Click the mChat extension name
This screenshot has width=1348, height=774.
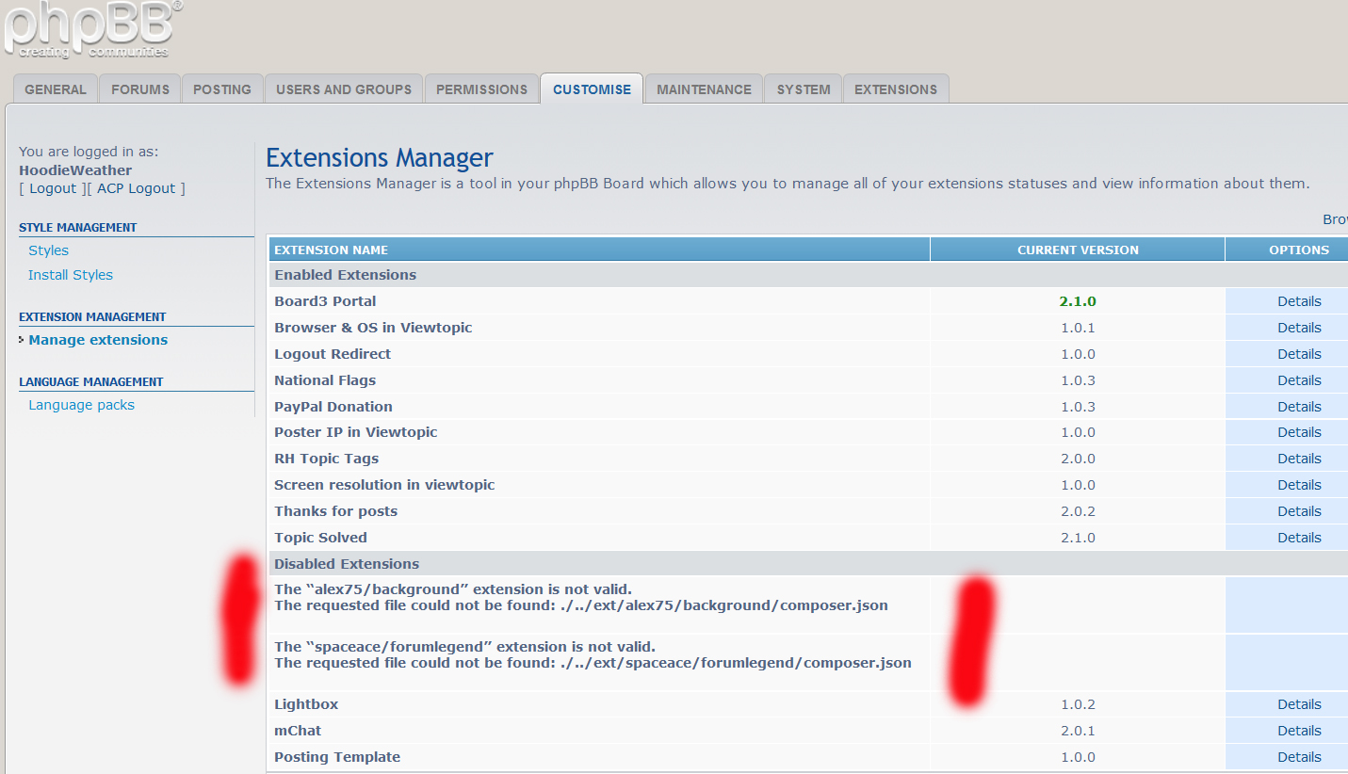pos(298,731)
